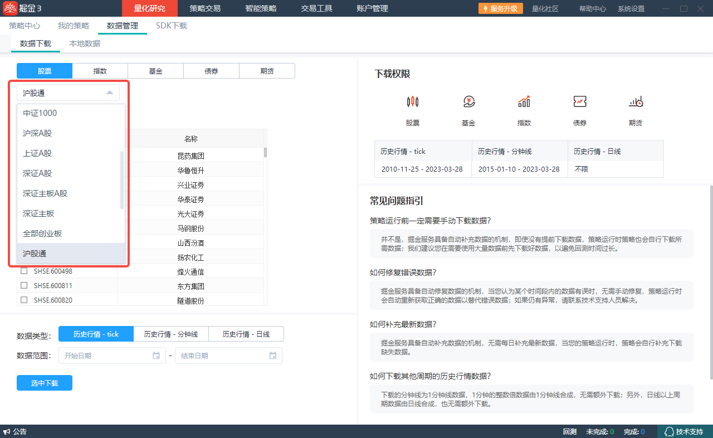Check the box for SHSE.600498

click(x=24, y=271)
